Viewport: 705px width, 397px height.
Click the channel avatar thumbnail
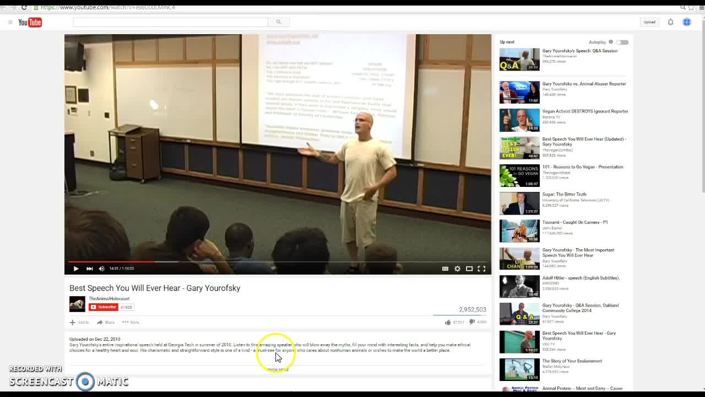coord(77,304)
